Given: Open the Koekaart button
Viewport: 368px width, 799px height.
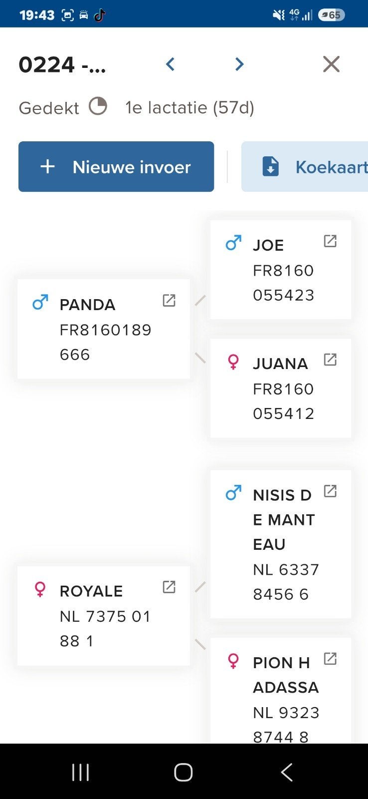Looking at the screenshot, I should [x=305, y=167].
